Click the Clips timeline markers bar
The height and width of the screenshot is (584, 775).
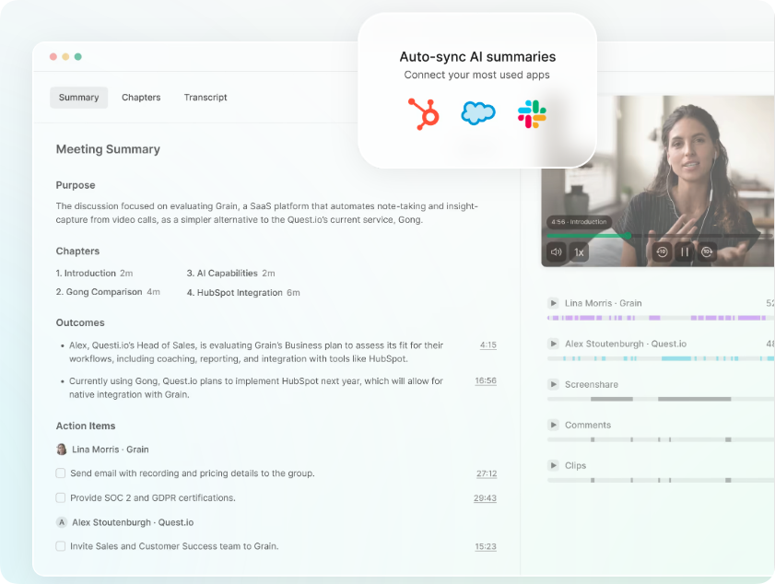pos(661,480)
